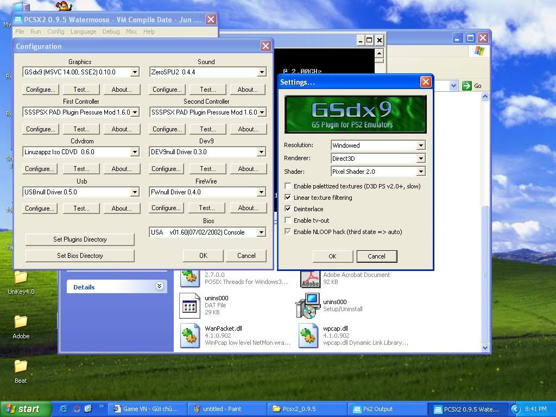Switch to untitled - Paint taskbar button

(x=226, y=409)
